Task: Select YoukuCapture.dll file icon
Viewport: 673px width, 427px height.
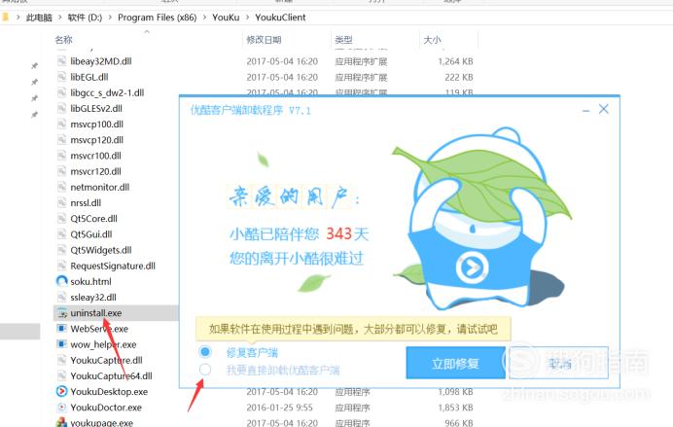Action: tap(62, 360)
